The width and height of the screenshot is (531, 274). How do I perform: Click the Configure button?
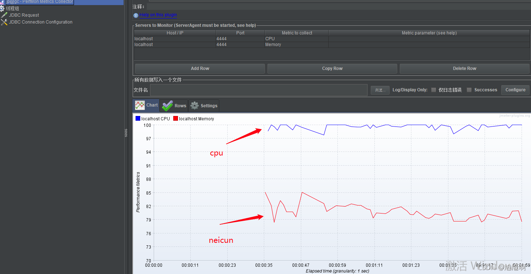[515, 90]
